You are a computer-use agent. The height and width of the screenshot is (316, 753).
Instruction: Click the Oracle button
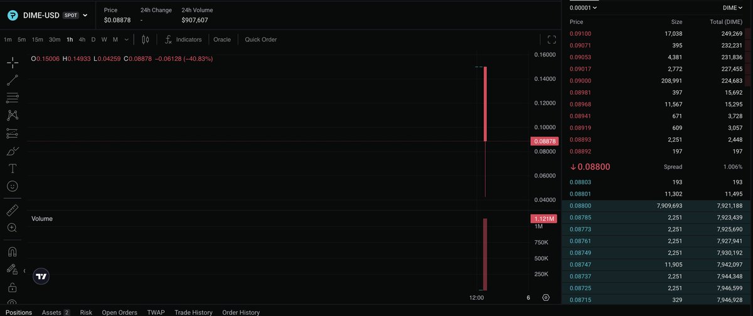coord(222,39)
